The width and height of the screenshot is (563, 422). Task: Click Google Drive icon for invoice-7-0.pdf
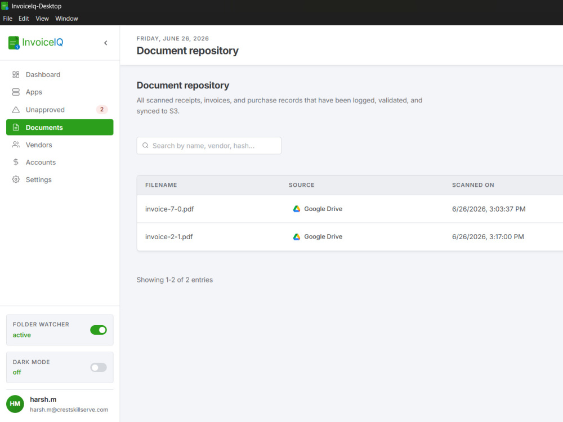click(x=297, y=209)
